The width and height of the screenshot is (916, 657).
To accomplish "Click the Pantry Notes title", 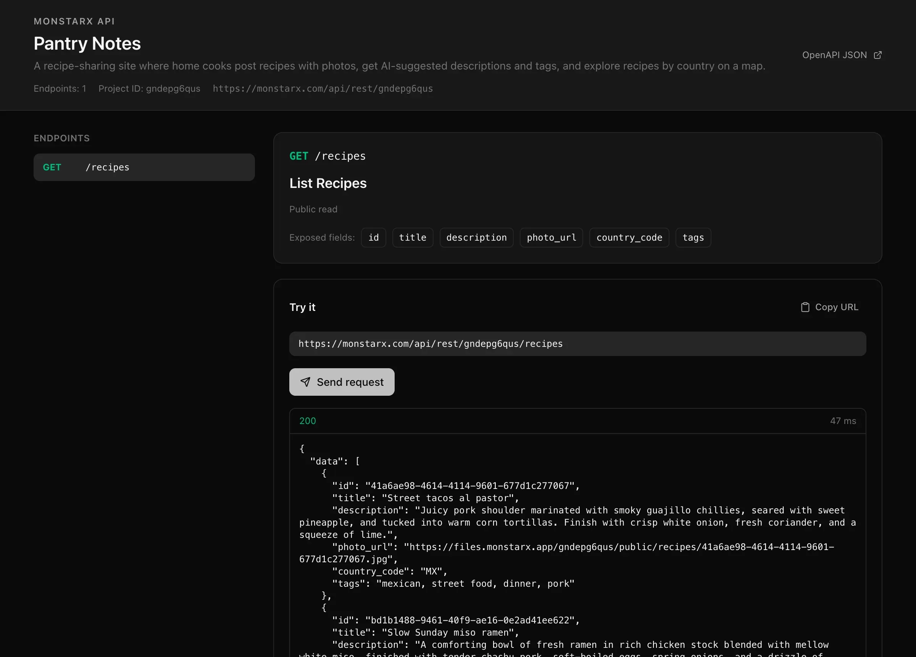I will (87, 43).
